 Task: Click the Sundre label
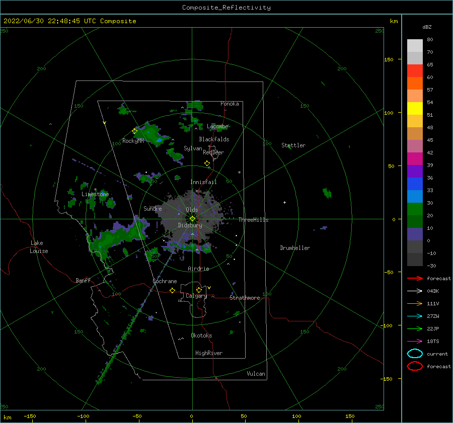[153, 208]
